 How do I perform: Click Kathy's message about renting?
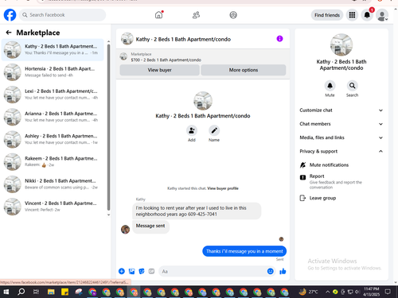(197, 211)
